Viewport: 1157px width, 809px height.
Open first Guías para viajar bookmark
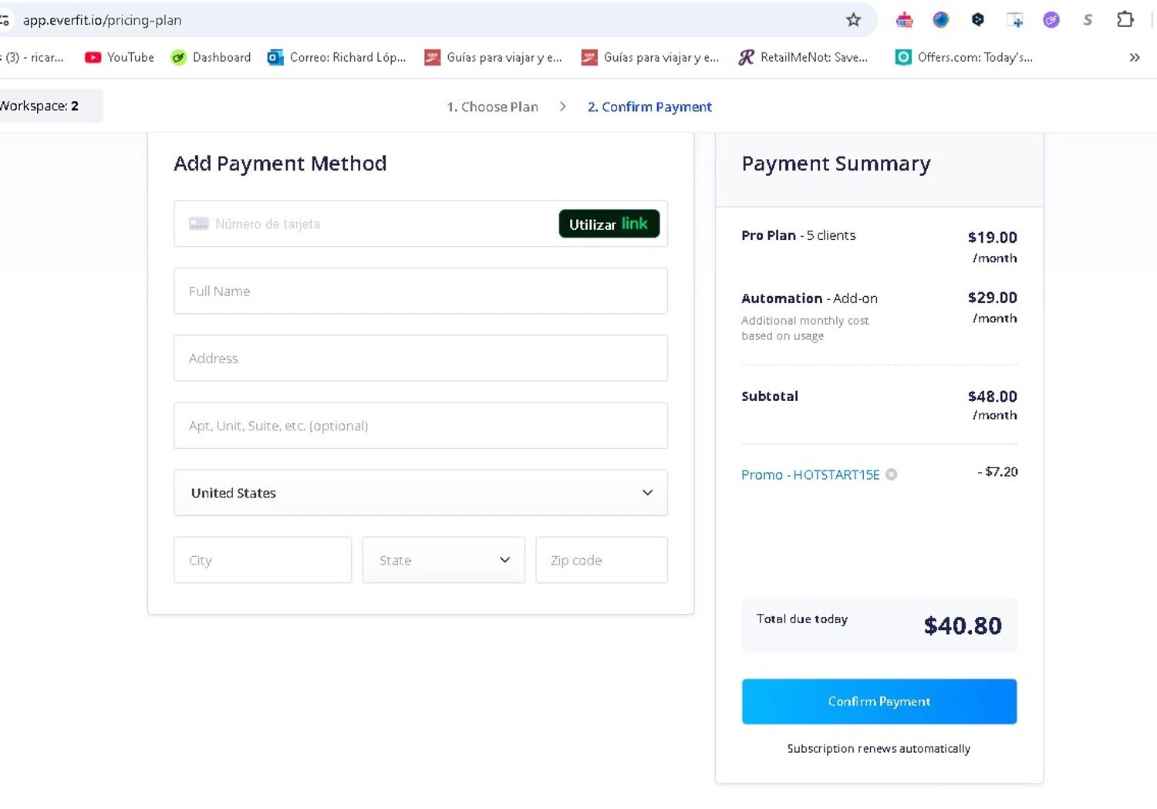coord(494,57)
